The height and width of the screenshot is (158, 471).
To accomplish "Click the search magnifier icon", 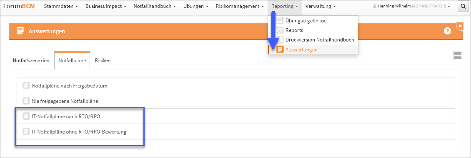I will 463,6.
